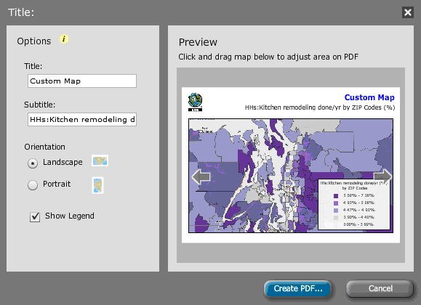
Task: Click the Custom Map title in the preview
Action: coord(369,97)
